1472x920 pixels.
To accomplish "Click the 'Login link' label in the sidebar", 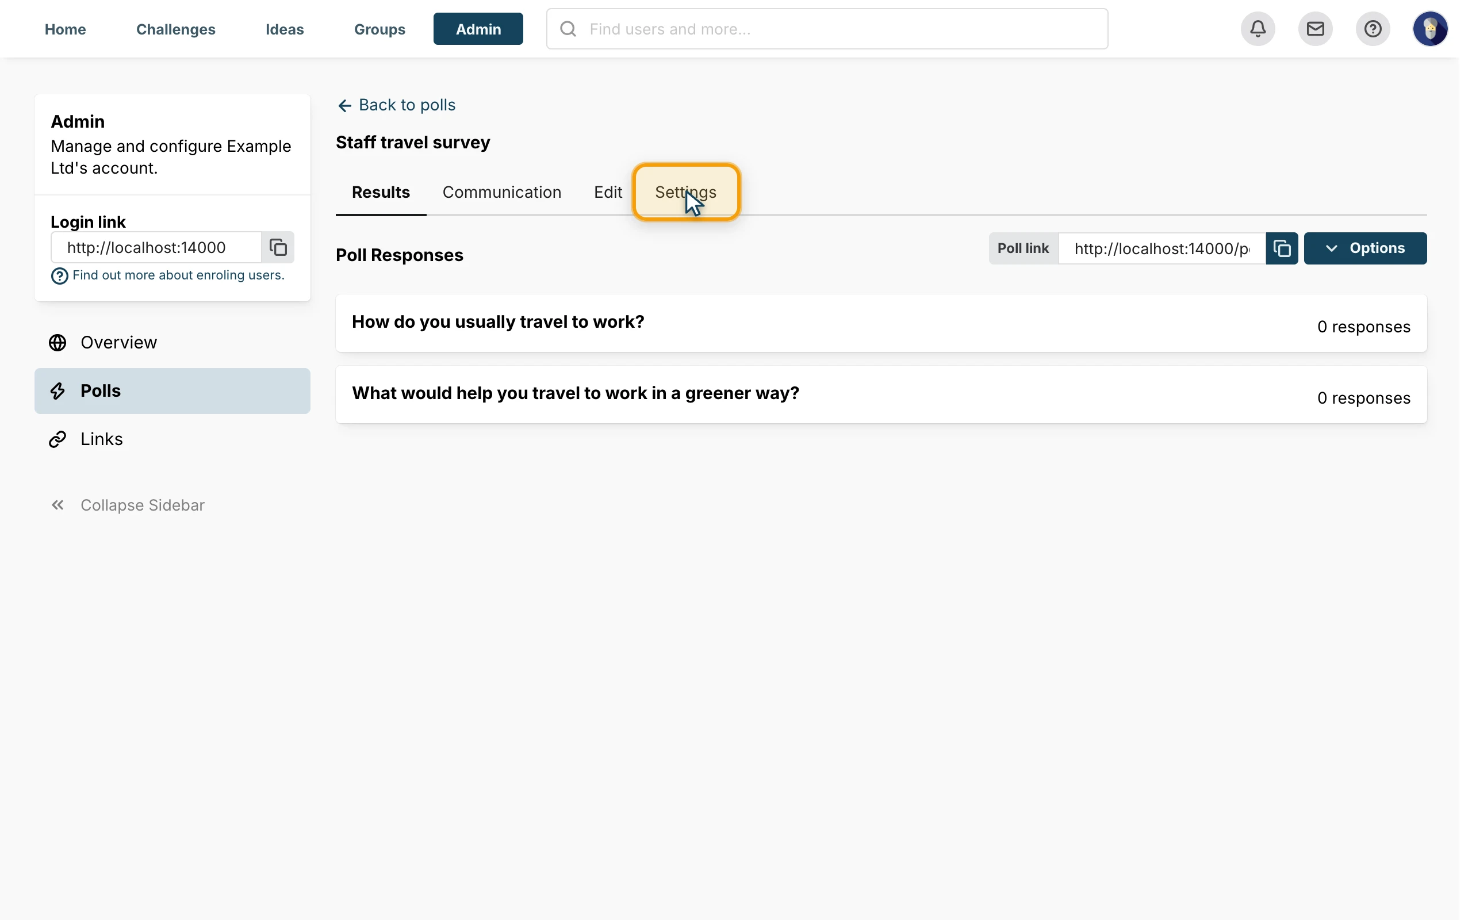I will click(x=88, y=222).
